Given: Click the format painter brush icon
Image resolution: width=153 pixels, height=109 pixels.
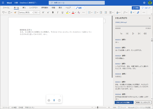Looking at the screenshot, I should [15, 12].
